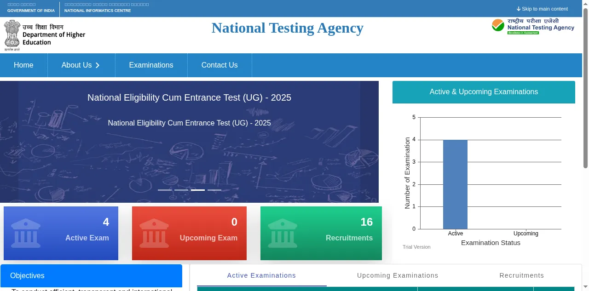Click the active third carousel indicator

coord(198,190)
